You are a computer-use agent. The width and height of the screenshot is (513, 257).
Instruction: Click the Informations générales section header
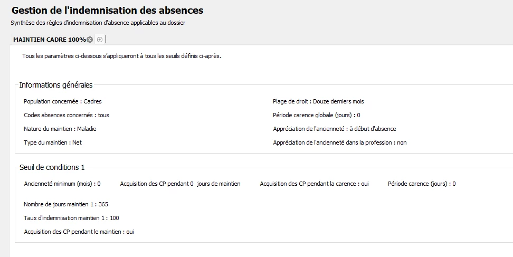(56, 85)
